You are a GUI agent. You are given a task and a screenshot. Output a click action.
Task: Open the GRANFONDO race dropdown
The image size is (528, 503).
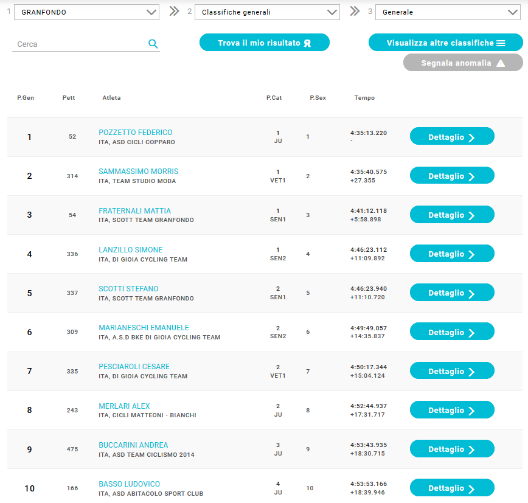point(86,12)
